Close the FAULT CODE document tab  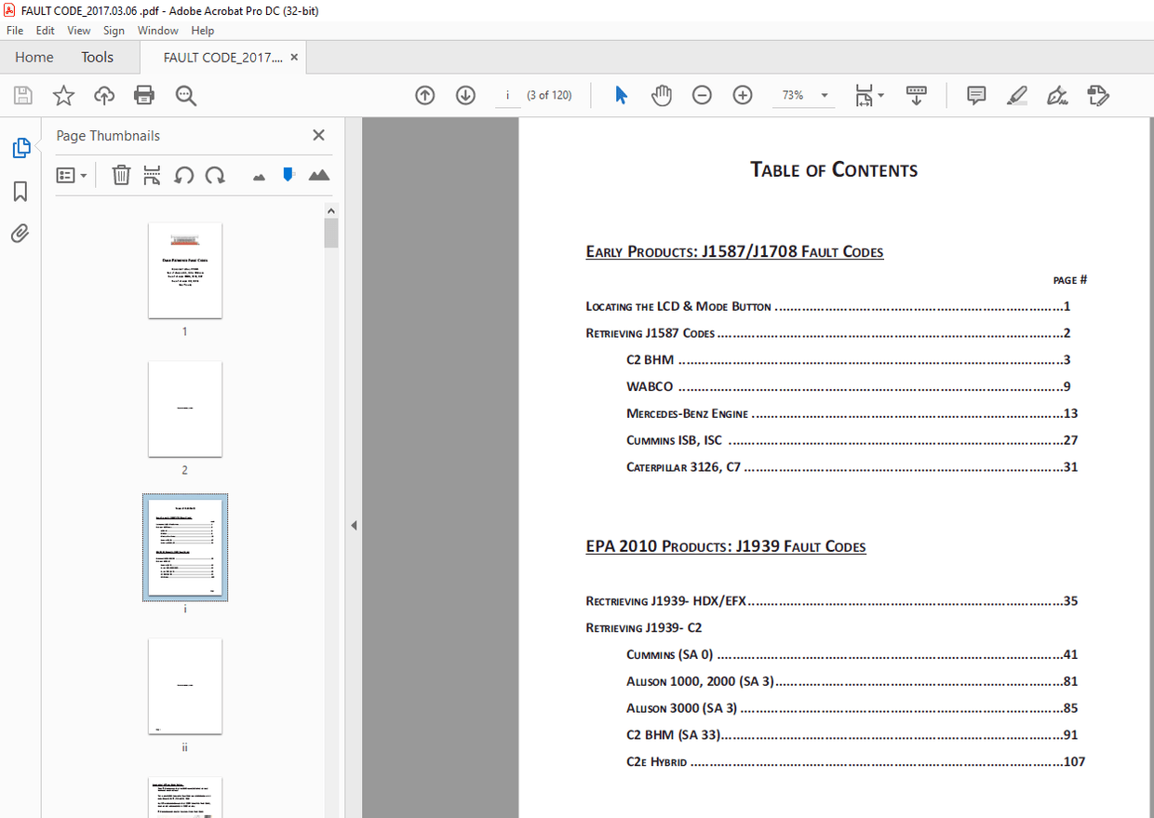(x=294, y=57)
